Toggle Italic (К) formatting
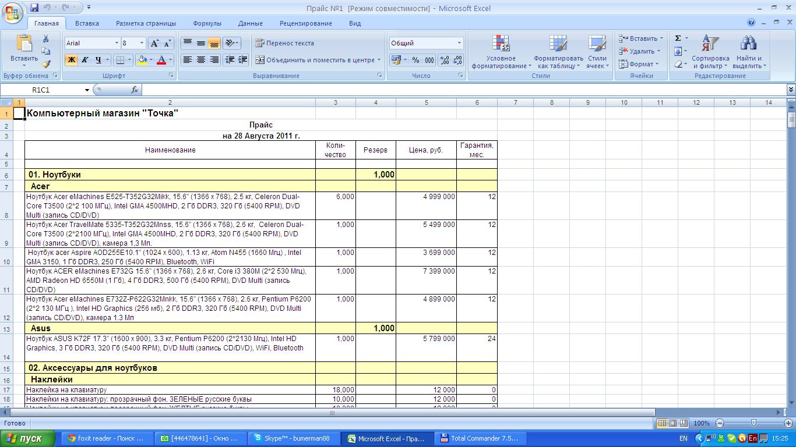 click(85, 59)
